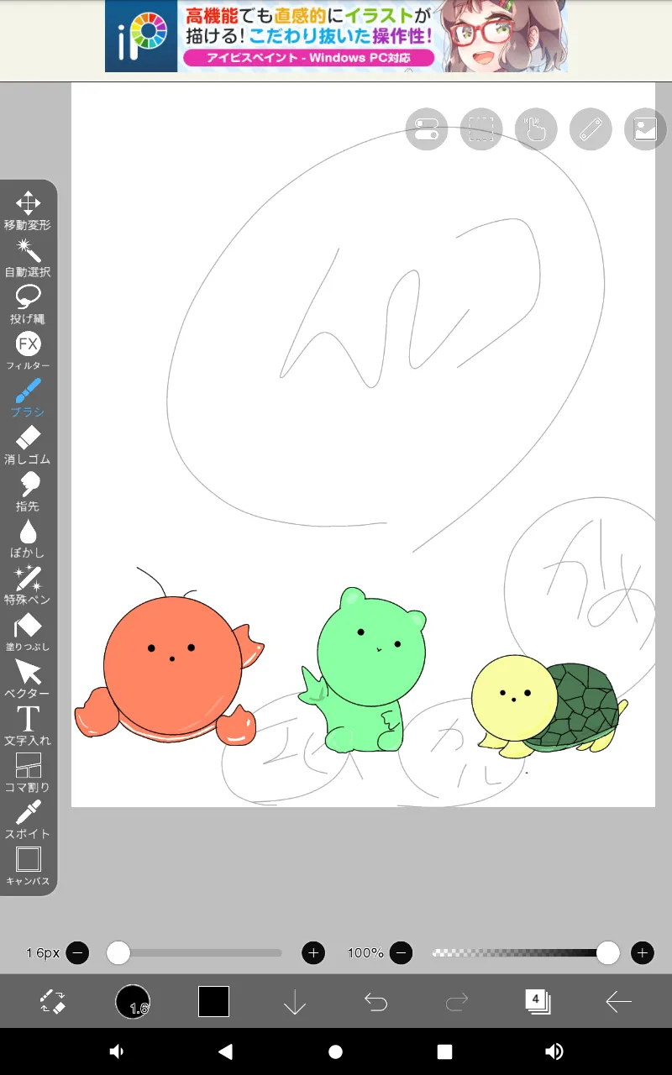The width and height of the screenshot is (672, 1075).
Task: Select the ブラシ brush tool
Action: pos(28,398)
